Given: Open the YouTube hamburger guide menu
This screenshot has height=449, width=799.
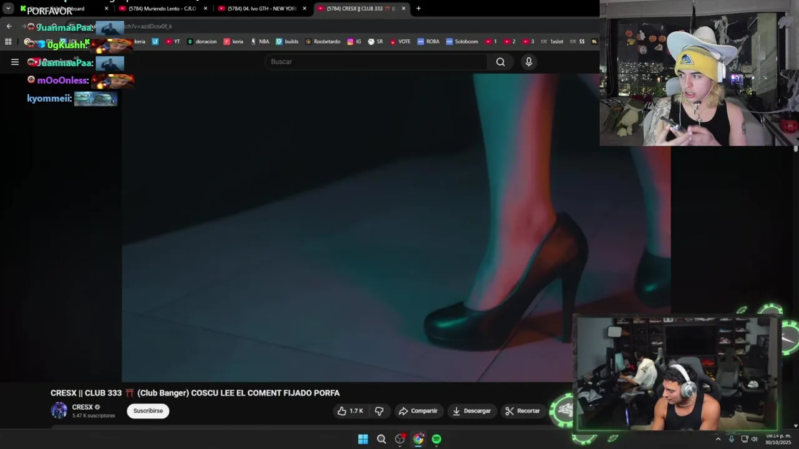Looking at the screenshot, I should click(15, 62).
